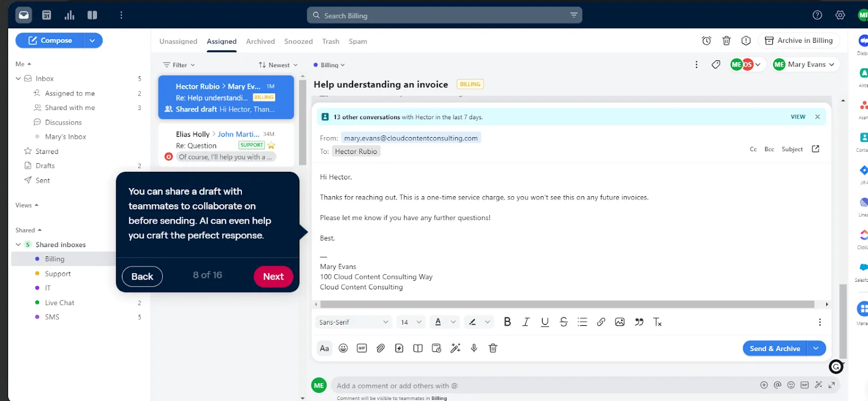Click the Send & Archive button
The image size is (868, 401).
(x=775, y=348)
